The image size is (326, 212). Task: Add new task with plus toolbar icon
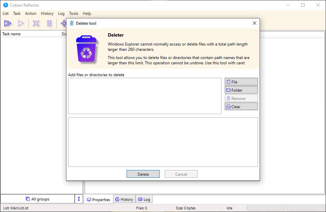tap(64, 23)
